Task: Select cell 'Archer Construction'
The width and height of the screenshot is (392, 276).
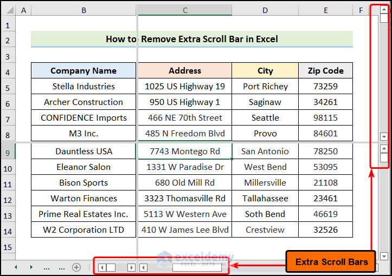Action: click(83, 102)
